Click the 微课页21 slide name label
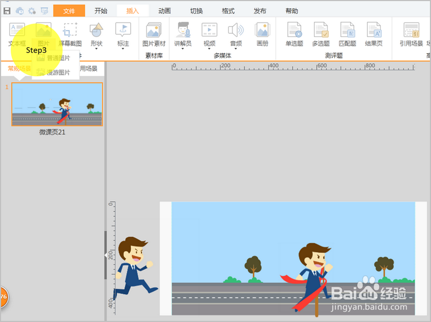Viewport: 431px width, 322px height. 52,132
